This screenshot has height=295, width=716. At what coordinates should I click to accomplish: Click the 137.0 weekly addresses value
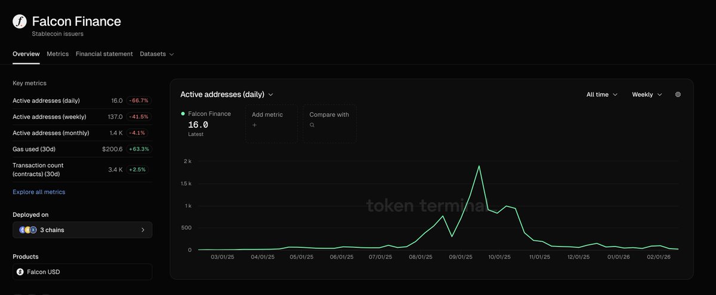[x=115, y=116]
